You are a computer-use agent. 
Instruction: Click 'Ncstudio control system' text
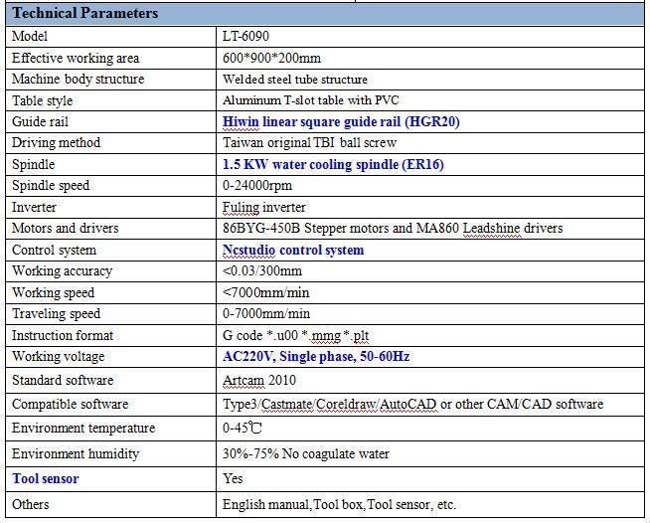coord(293,251)
